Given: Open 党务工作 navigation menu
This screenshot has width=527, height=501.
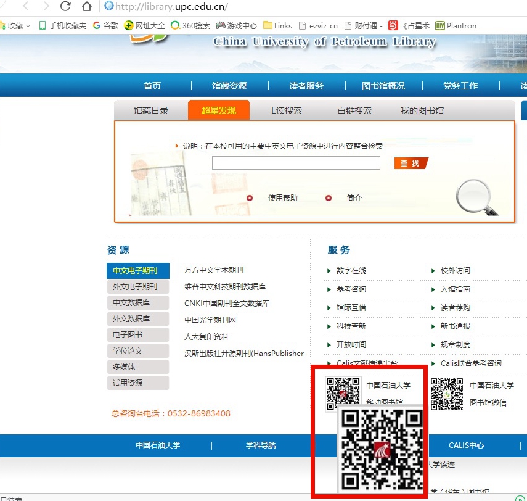Looking at the screenshot, I should pos(460,86).
